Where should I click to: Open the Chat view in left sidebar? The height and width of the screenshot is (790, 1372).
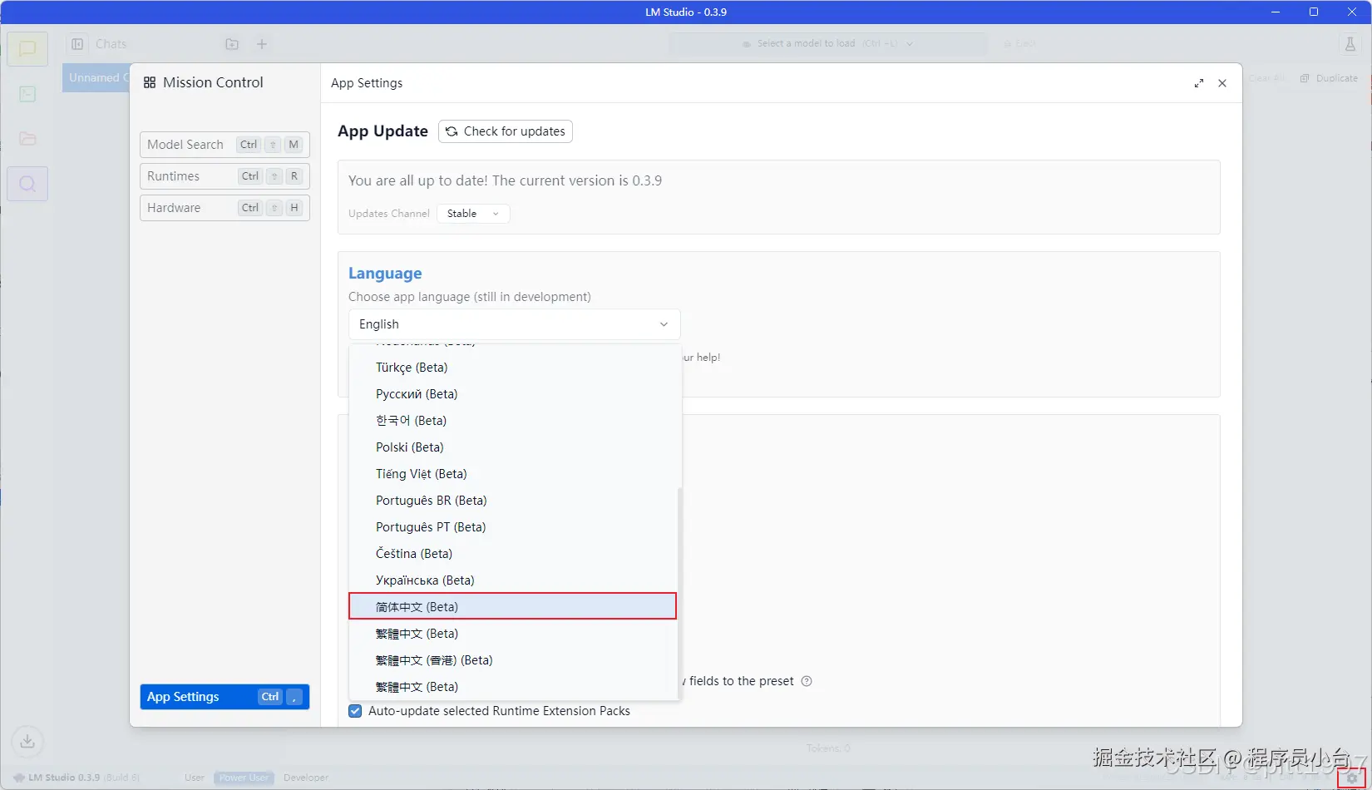tap(27, 49)
